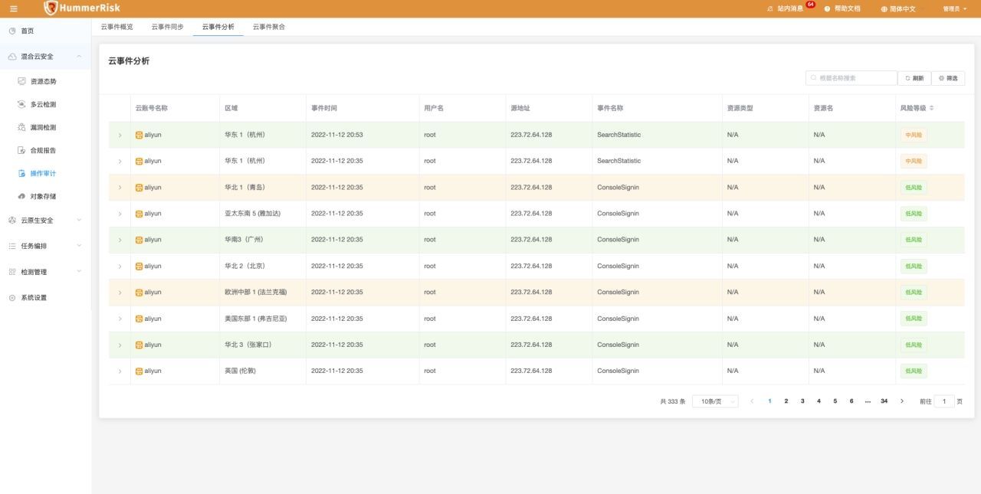Open the 简体中文 language selector
Screen dimensions: 981x494
[898, 8]
